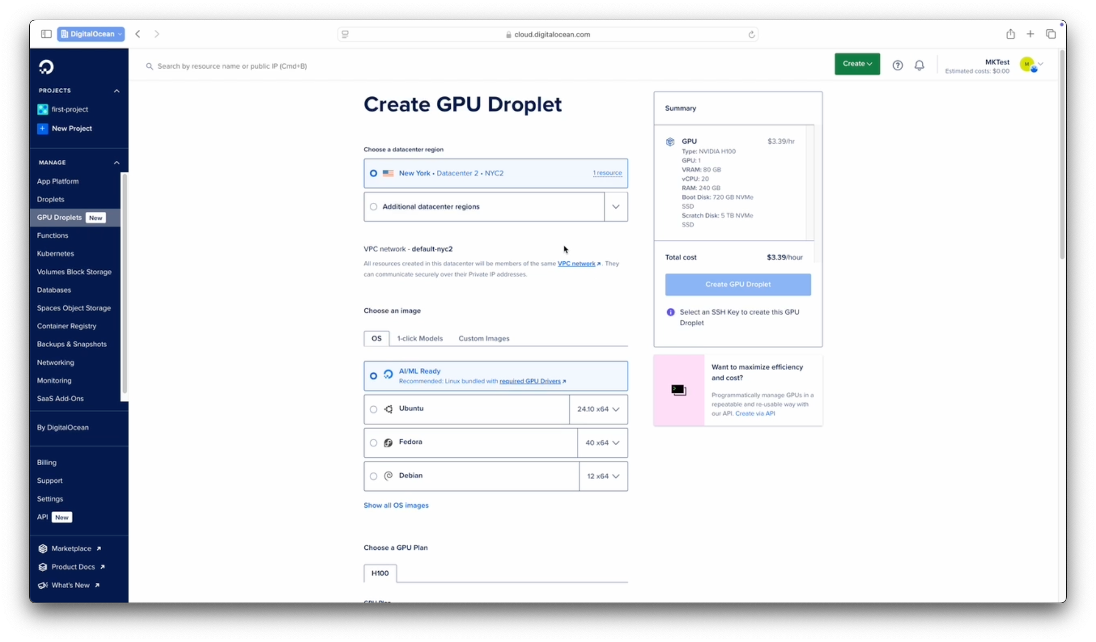1096x642 pixels.
Task: Switch to the 1-click Models tab
Action: coord(419,338)
